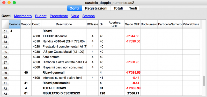Click the Gr. column header
The image size is (207, 97).
pos(102,24)
